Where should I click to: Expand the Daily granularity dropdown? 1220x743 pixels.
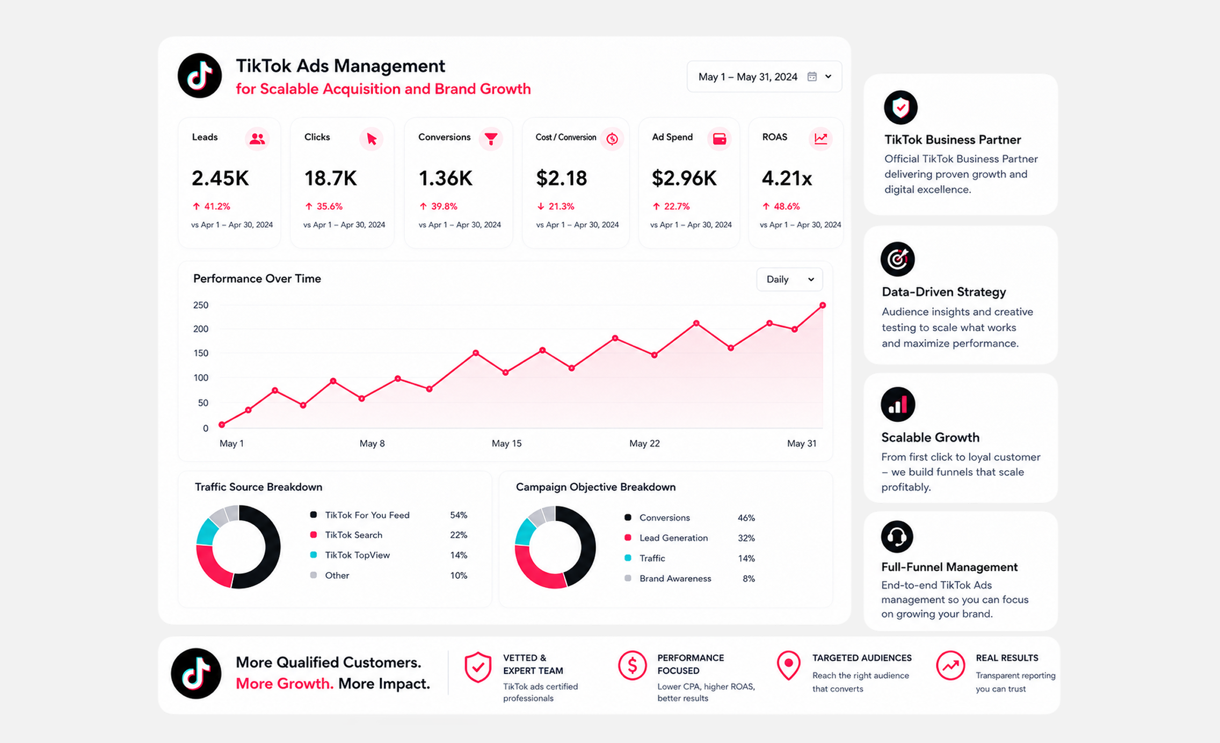789,279
